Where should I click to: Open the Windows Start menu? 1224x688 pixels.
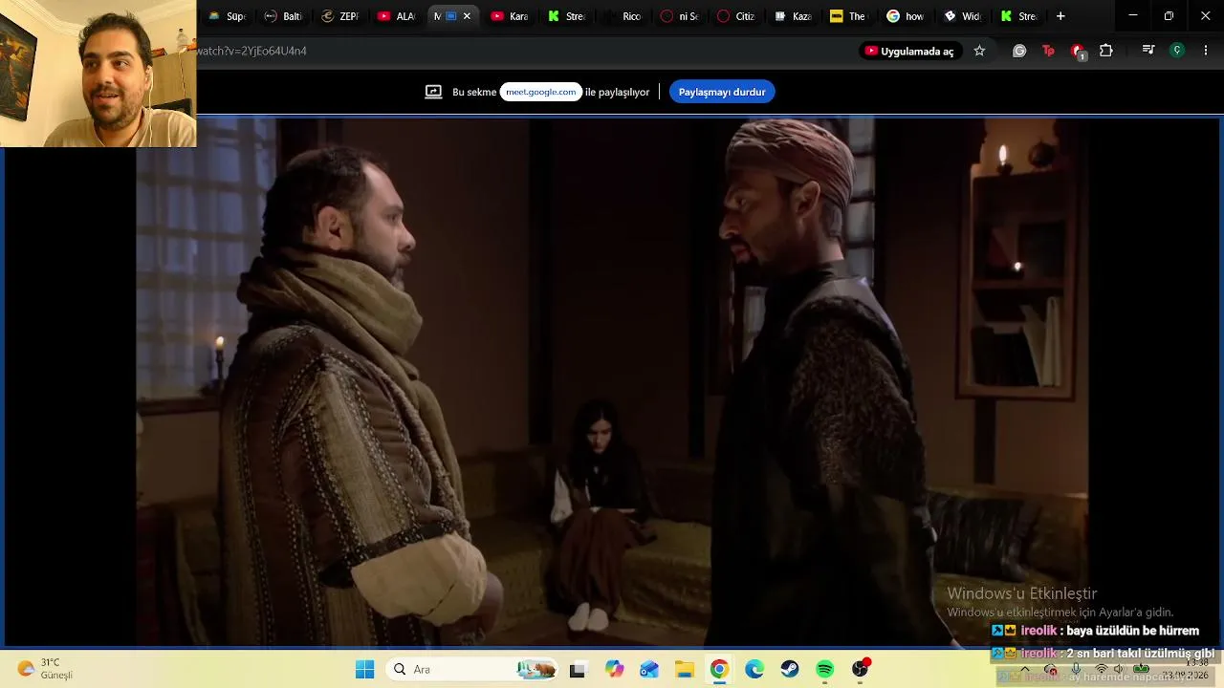tap(364, 670)
